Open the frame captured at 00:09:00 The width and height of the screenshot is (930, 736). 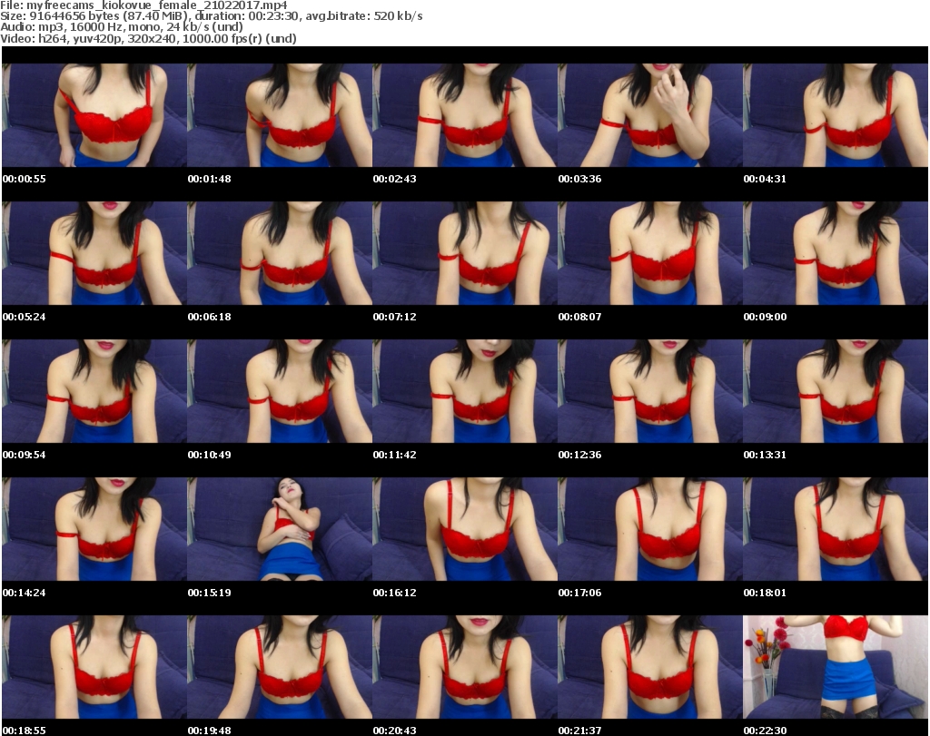(836, 253)
